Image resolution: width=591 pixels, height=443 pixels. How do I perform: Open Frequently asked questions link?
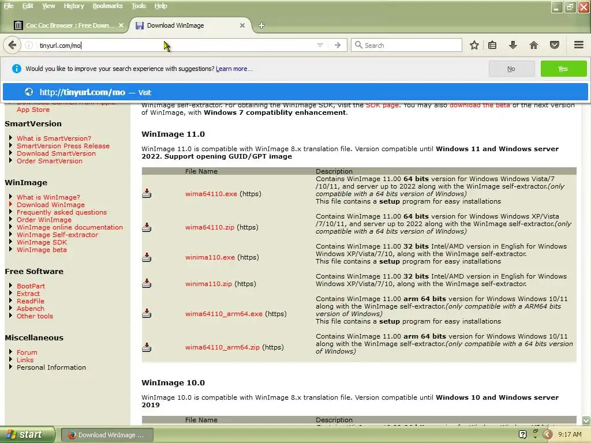pyautogui.click(x=61, y=212)
